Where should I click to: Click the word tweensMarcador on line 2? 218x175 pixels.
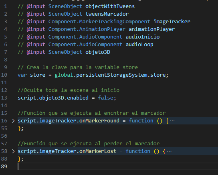click(x=107, y=14)
